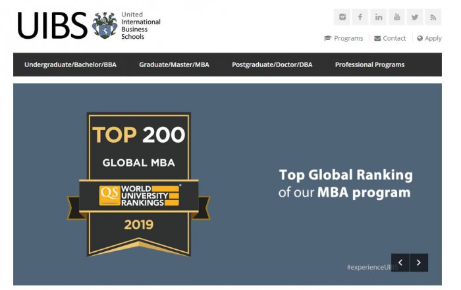Open the LinkedIn social icon
Image resolution: width=461 pixels, height=290 pixels.
[379, 17]
